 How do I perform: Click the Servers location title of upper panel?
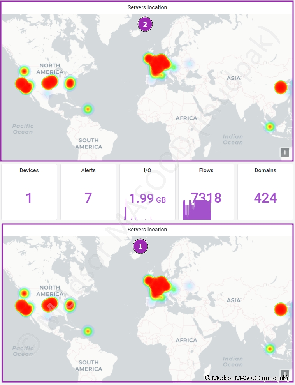[147, 7]
